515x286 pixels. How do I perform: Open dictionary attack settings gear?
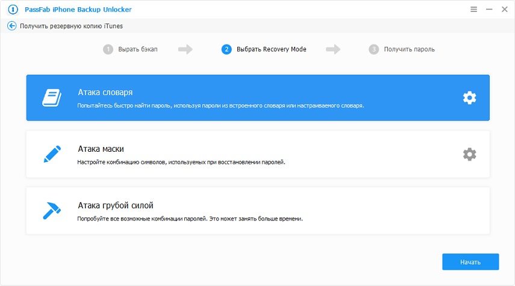pyautogui.click(x=469, y=98)
